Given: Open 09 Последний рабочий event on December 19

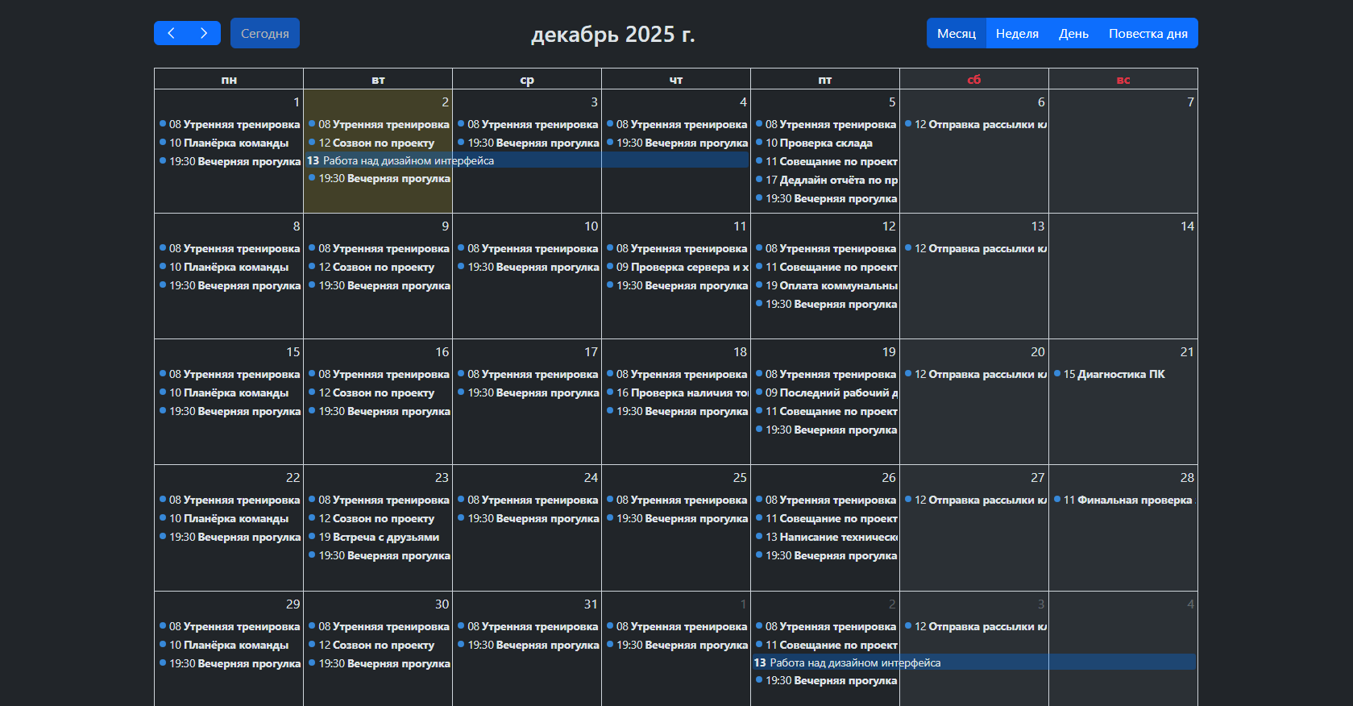Looking at the screenshot, I should pos(825,392).
